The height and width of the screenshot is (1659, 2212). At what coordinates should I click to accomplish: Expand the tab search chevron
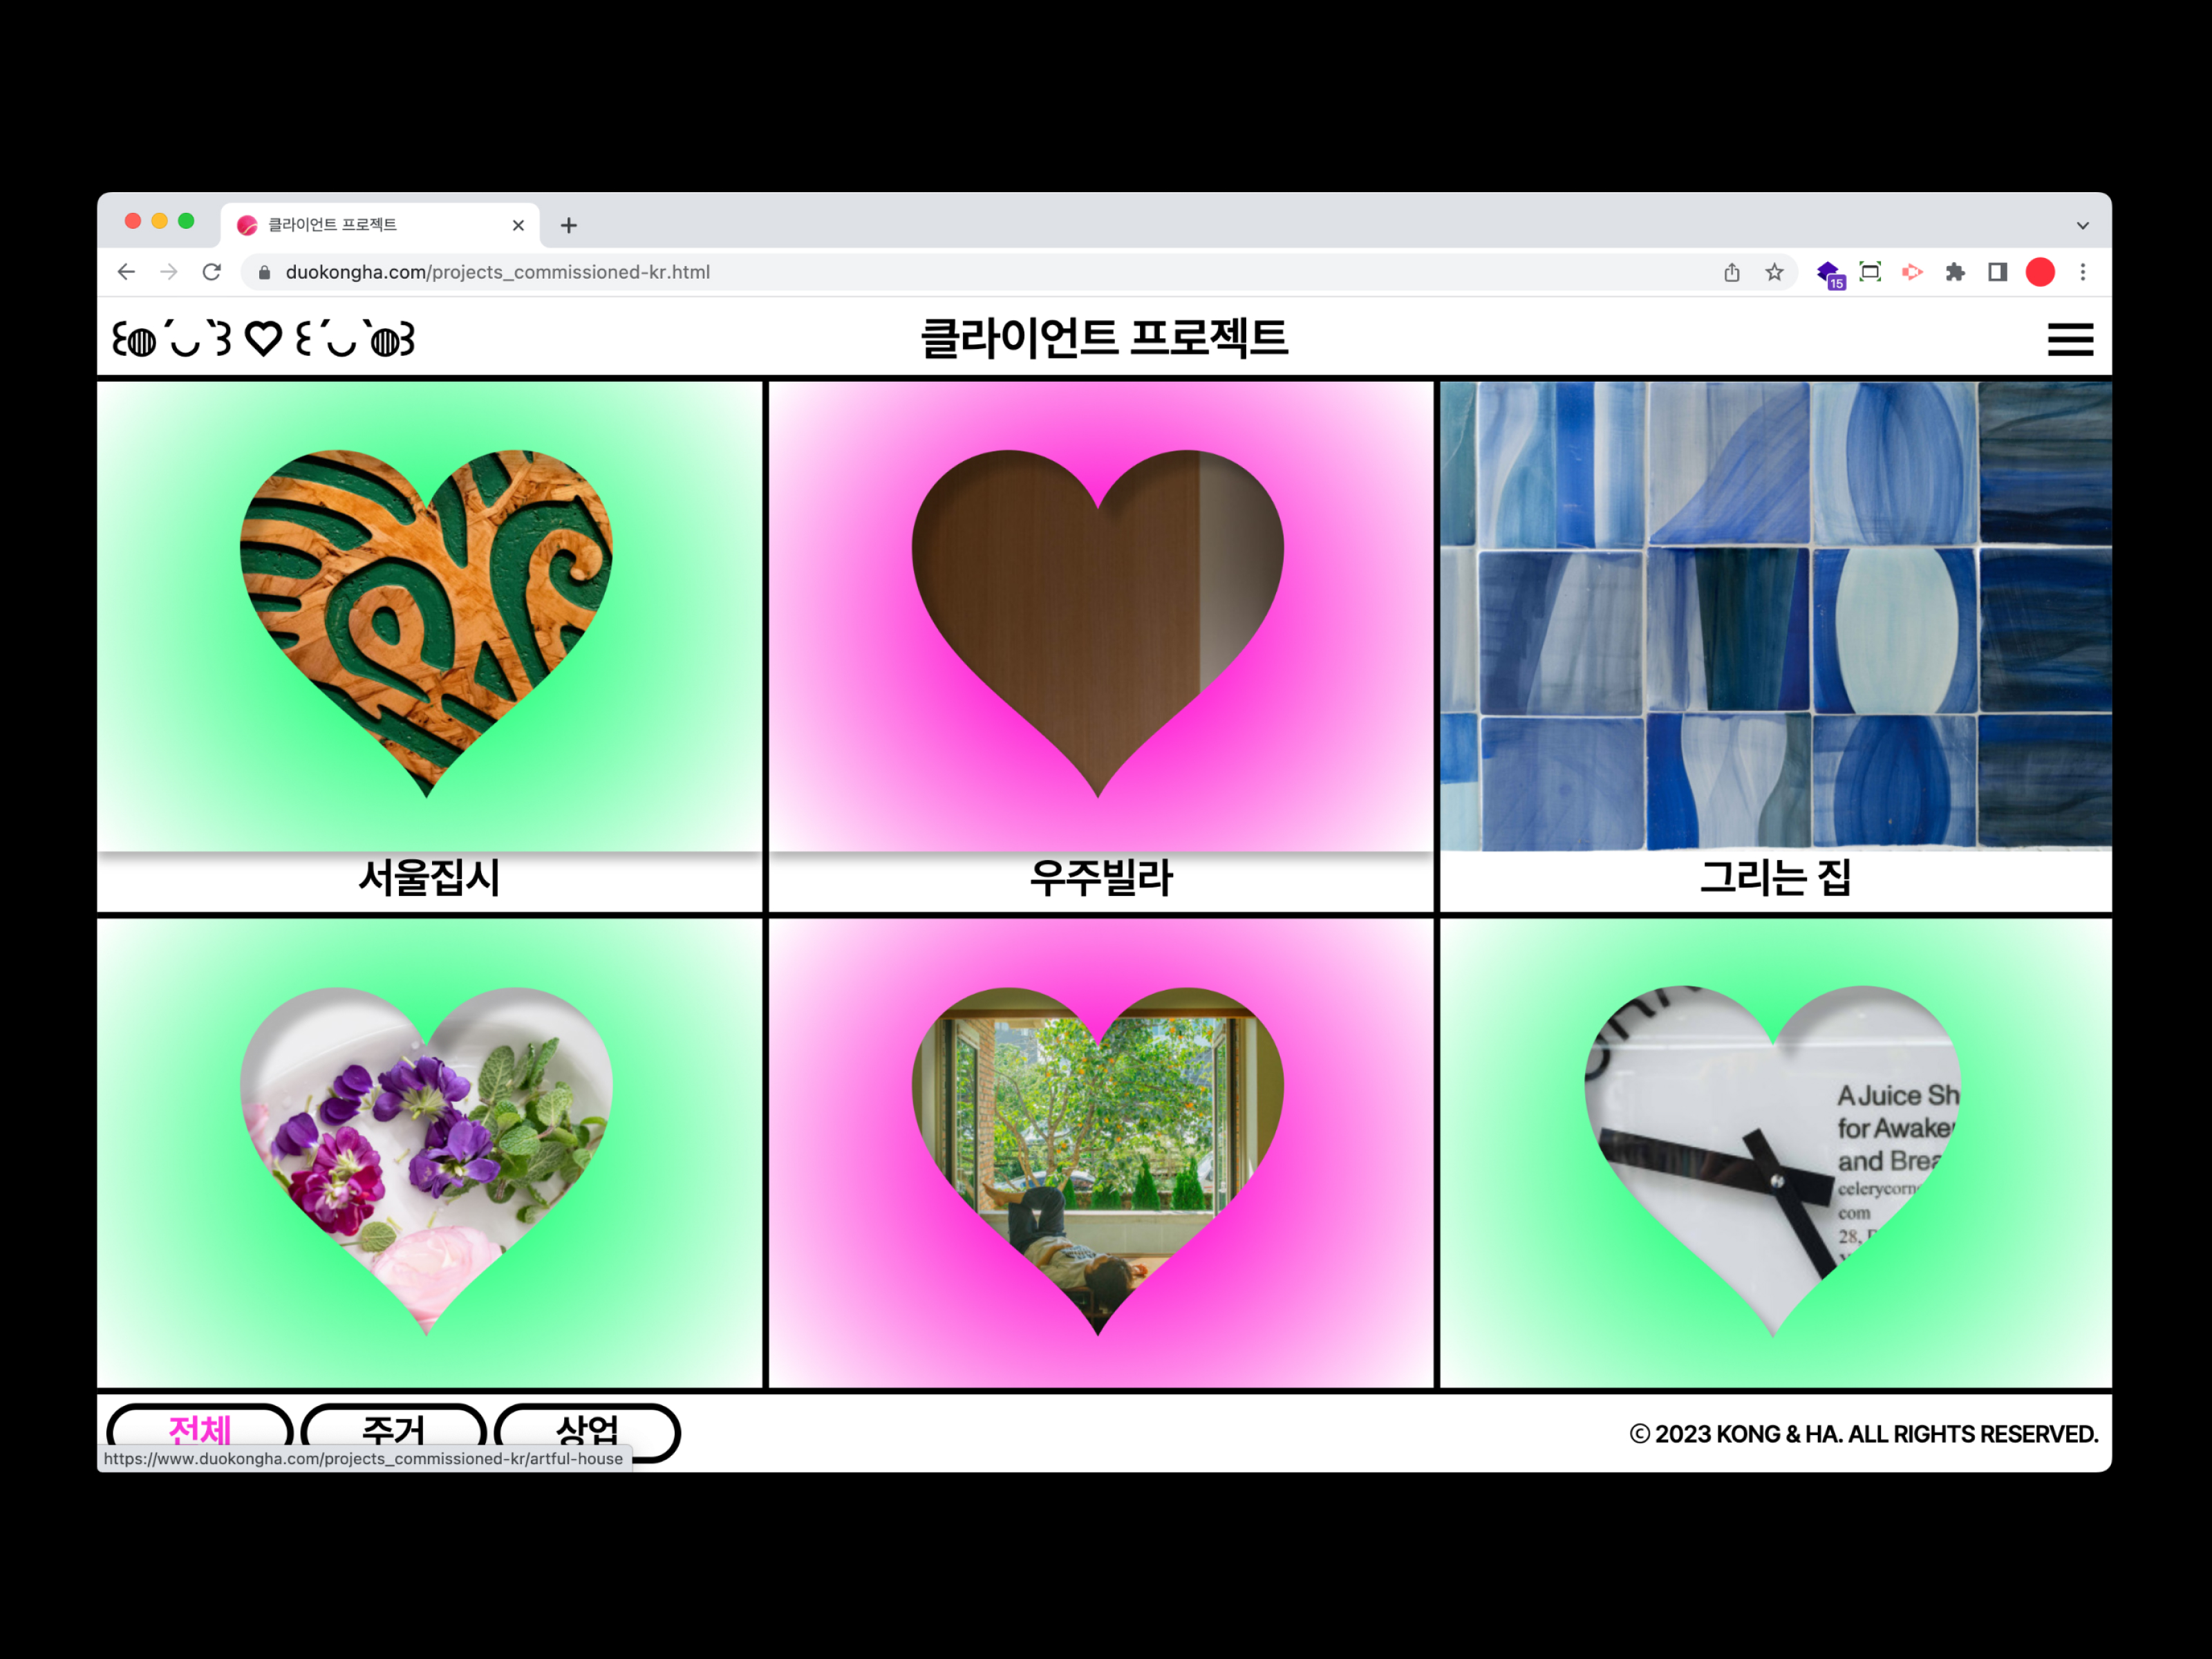click(x=2082, y=226)
